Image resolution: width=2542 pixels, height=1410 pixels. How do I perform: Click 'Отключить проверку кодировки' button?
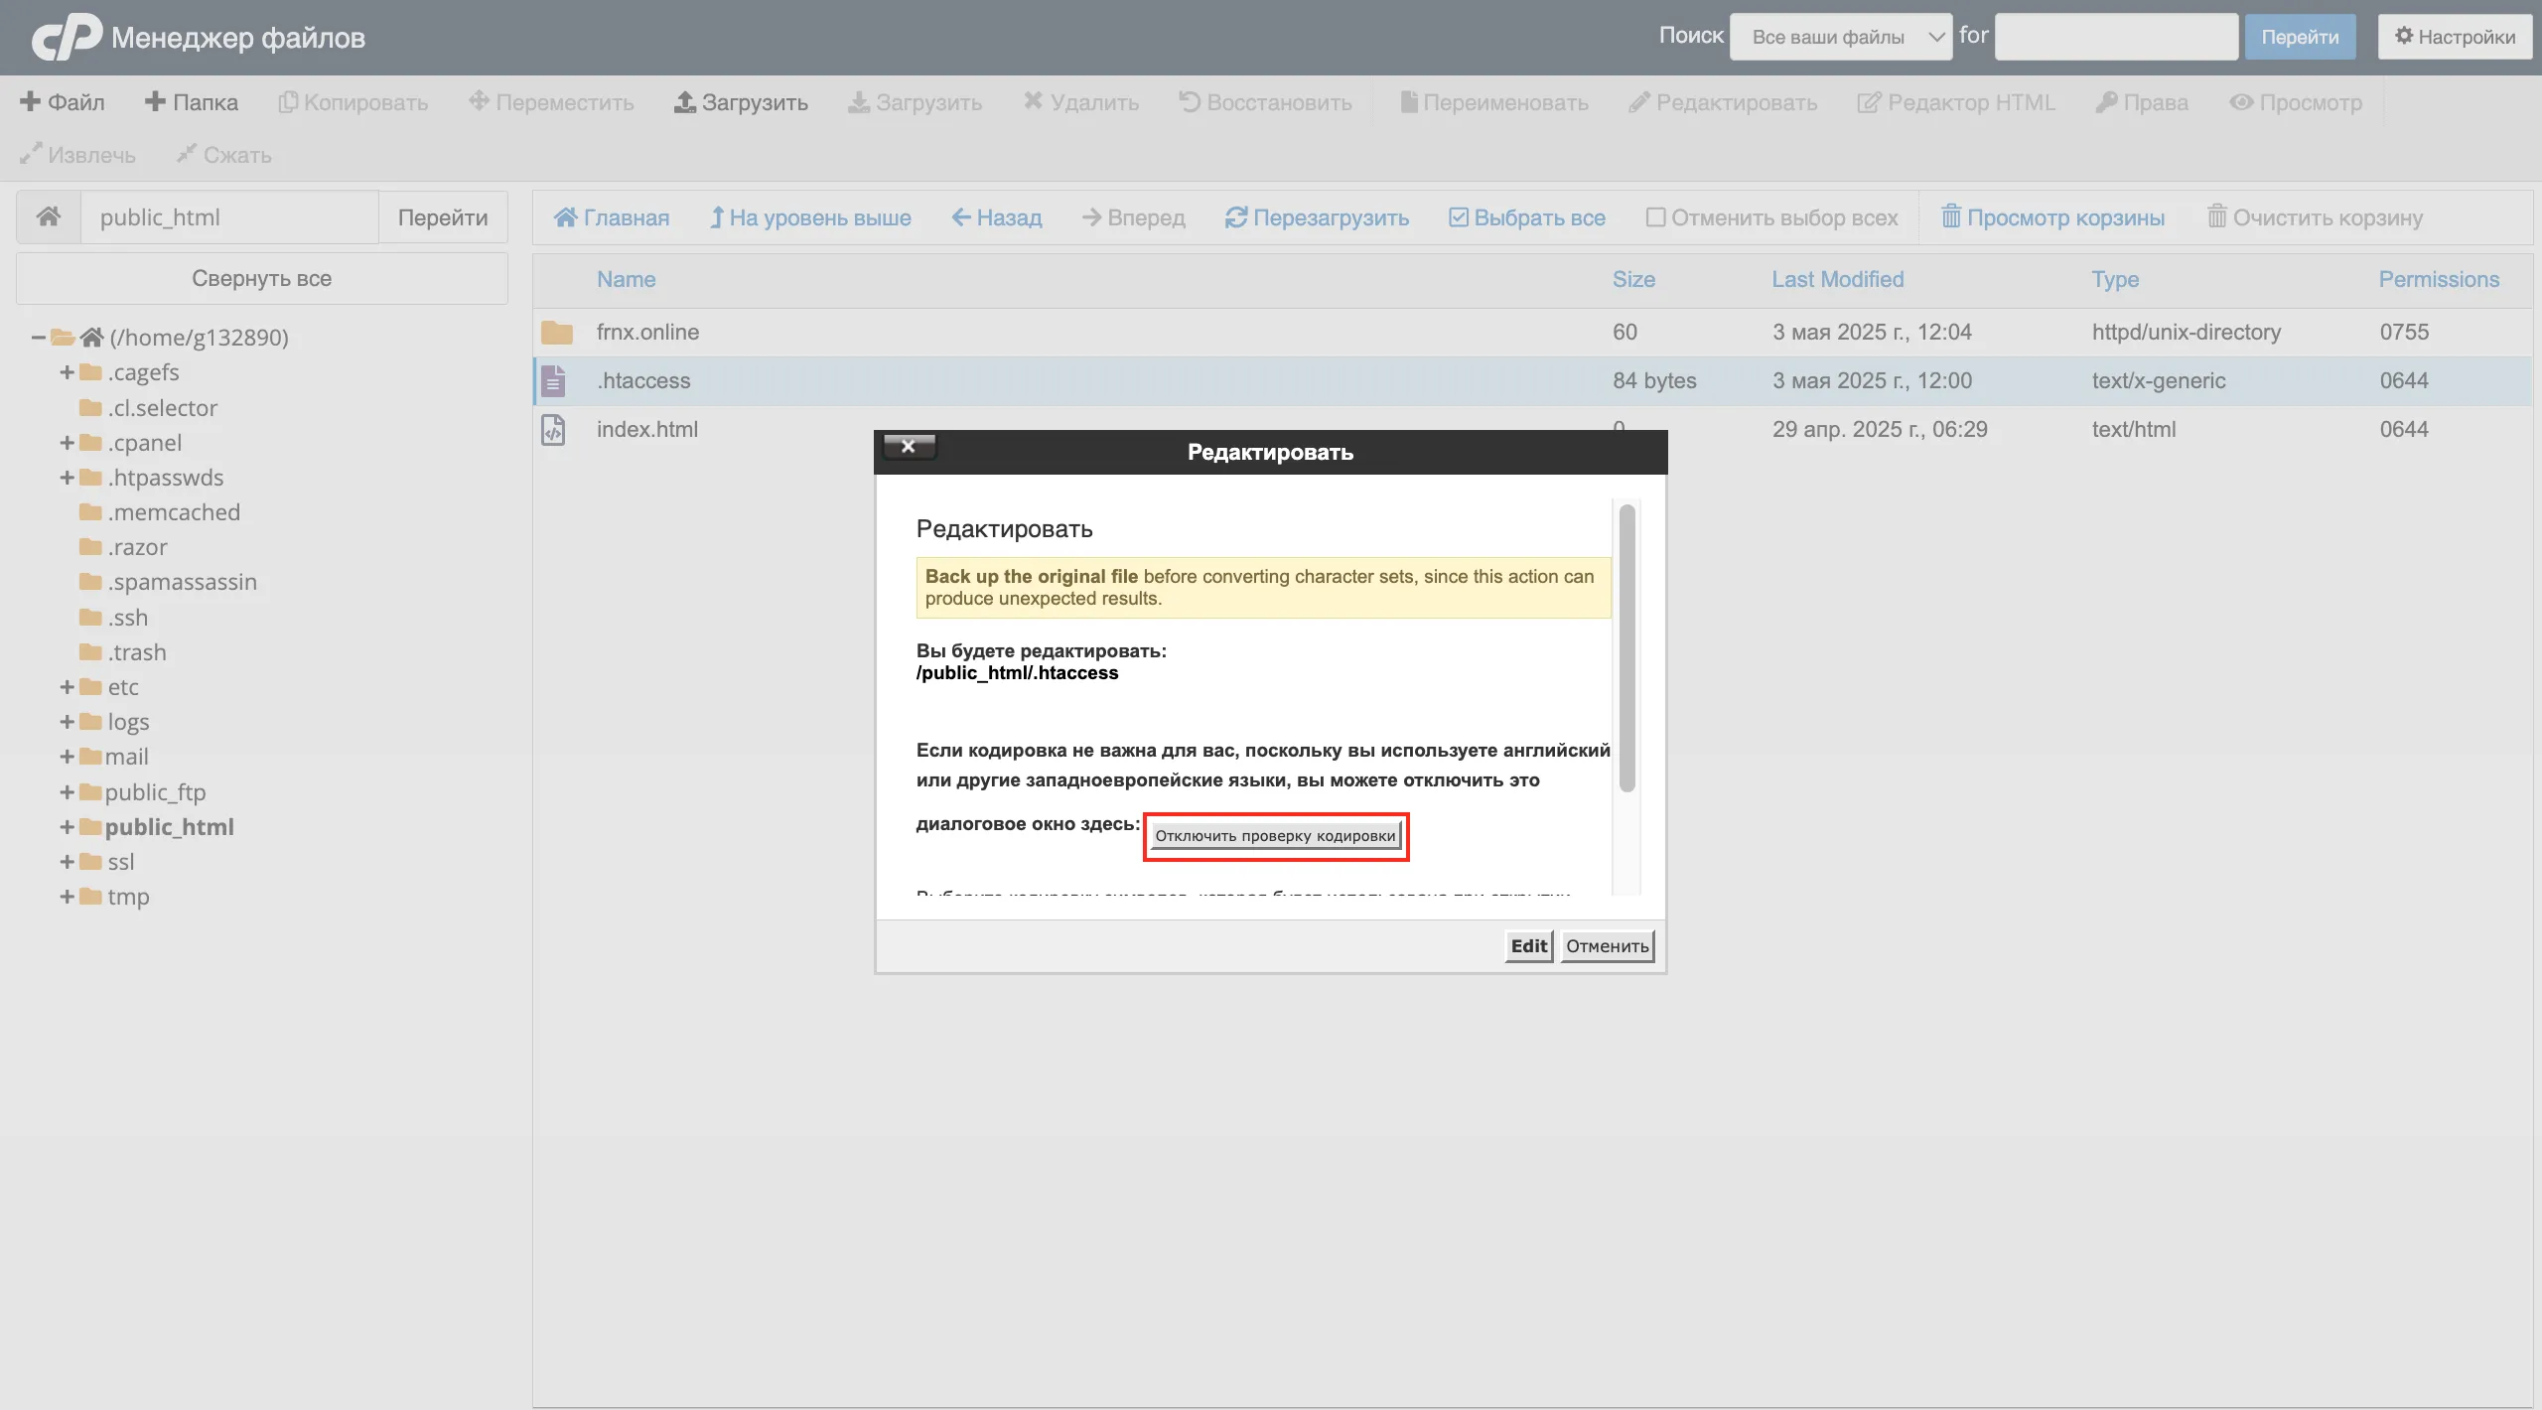[x=1275, y=836]
